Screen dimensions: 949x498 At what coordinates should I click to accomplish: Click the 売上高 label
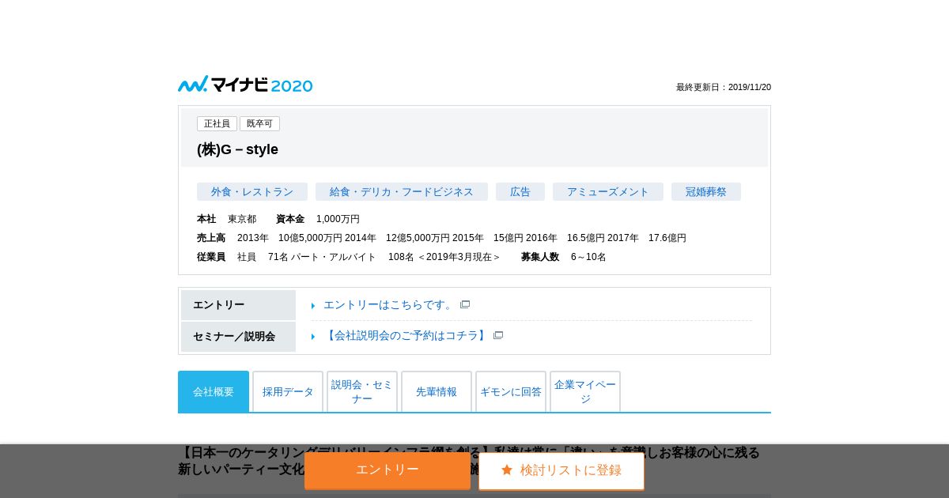211,238
